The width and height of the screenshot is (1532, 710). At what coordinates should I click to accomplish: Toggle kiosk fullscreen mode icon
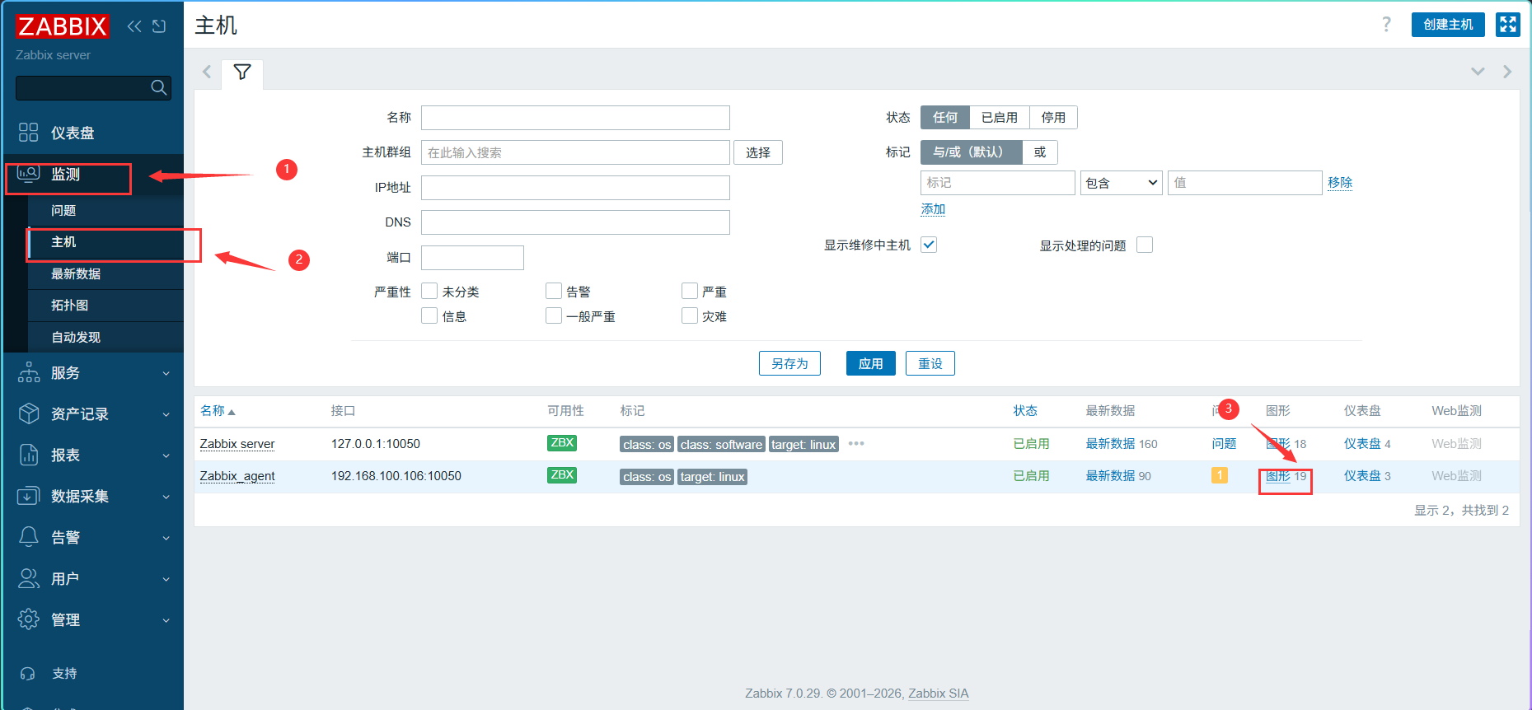coord(1508,25)
